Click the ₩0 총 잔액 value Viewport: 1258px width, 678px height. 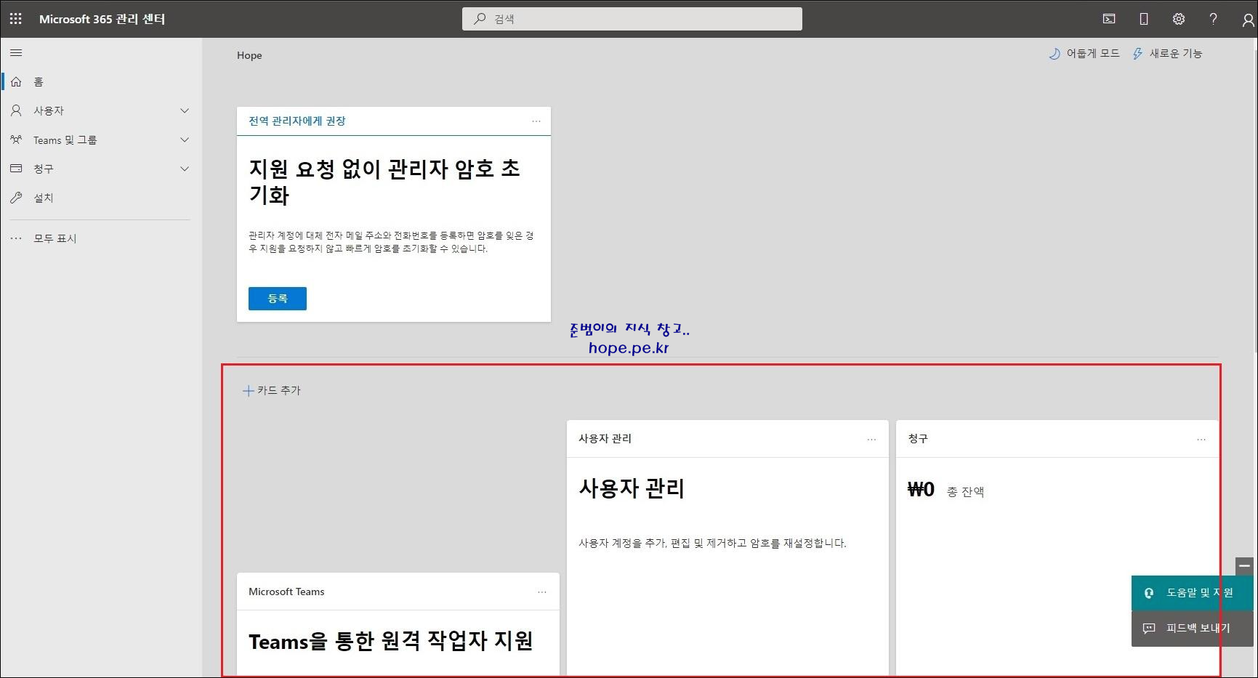tap(945, 491)
